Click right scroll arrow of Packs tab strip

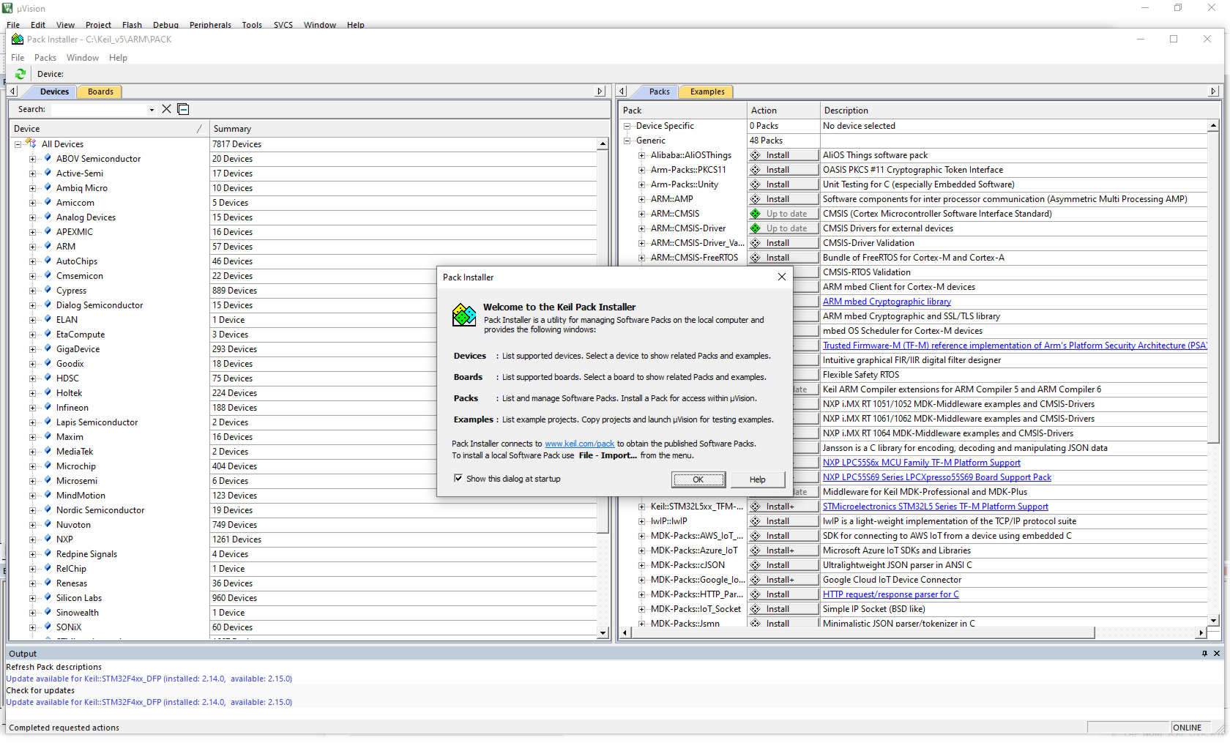[1213, 92]
